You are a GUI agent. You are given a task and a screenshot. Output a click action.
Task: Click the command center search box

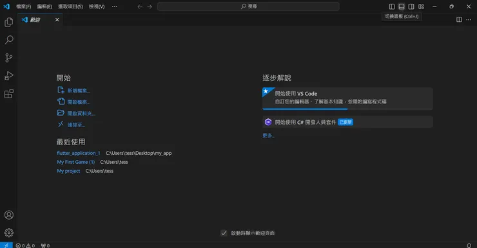point(248,6)
